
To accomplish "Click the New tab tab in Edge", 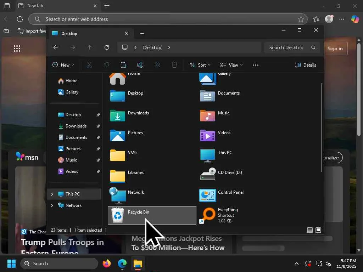I will 57,6.
